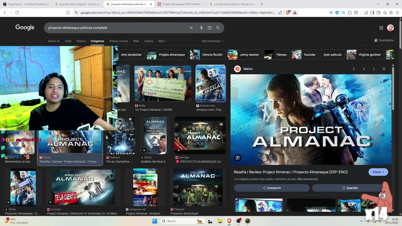The height and width of the screenshot is (226, 402).
Task: Open the three-dot options of the preview panel
Action: coord(374,69)
